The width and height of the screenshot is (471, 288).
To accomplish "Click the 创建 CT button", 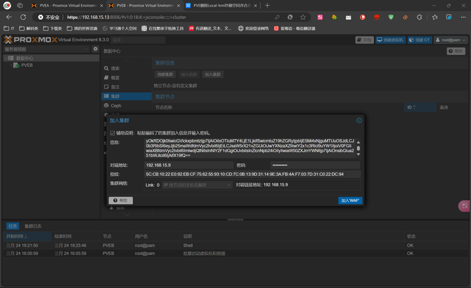I will (x=420, y=40).
